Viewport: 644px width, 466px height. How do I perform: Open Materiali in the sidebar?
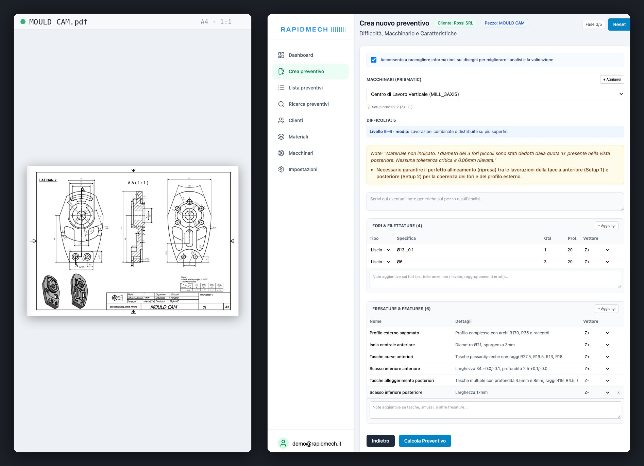pyautogui.click(x=310, y=137)
